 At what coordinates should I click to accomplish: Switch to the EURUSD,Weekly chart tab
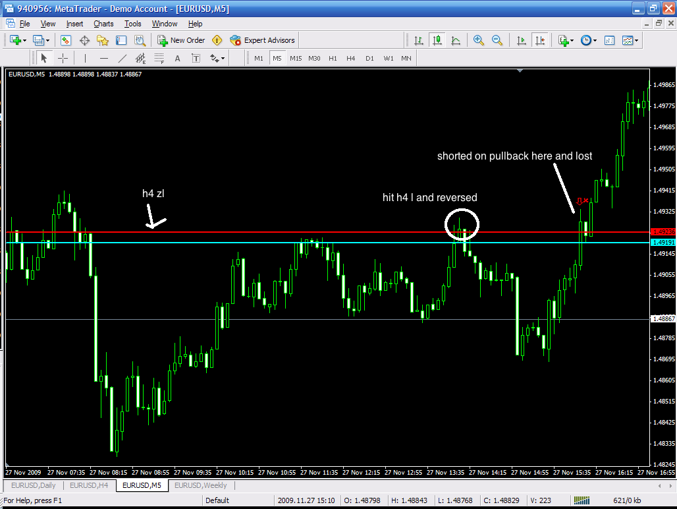200,485
